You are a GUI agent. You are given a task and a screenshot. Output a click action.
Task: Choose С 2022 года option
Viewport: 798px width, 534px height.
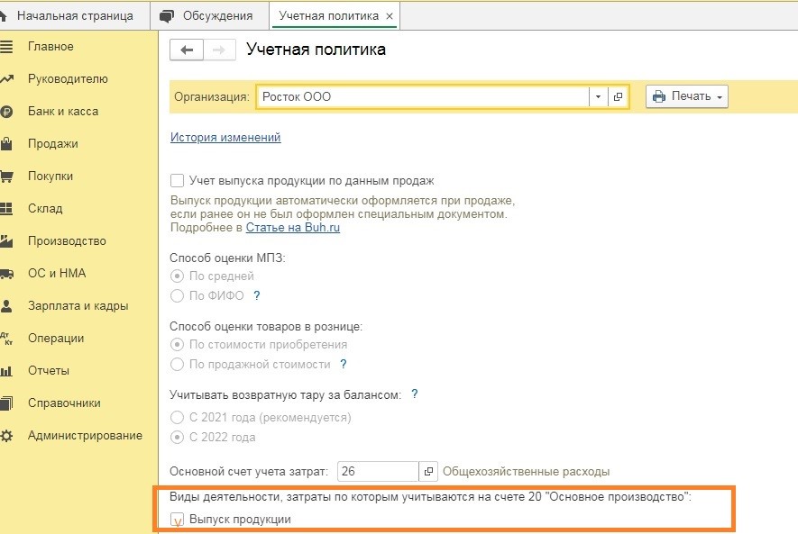[x=177, y=437]
